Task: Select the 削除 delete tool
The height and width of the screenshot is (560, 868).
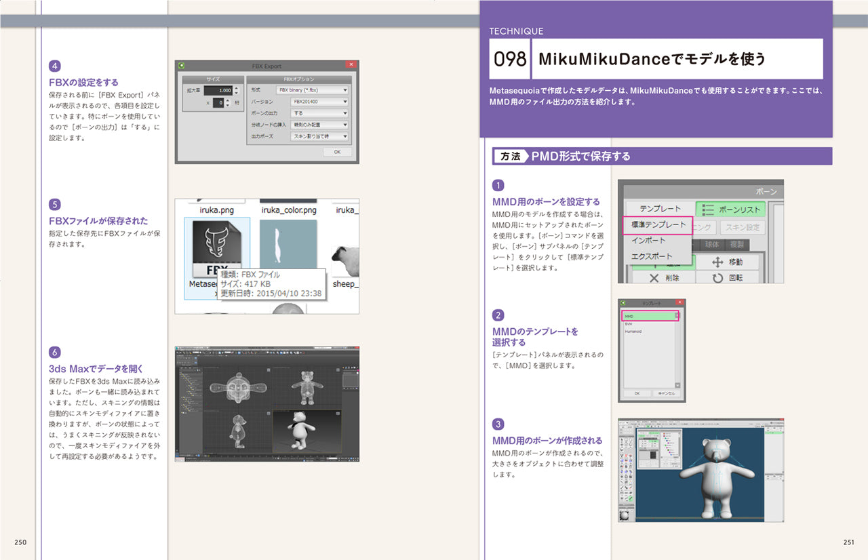Action: (664, 278)
